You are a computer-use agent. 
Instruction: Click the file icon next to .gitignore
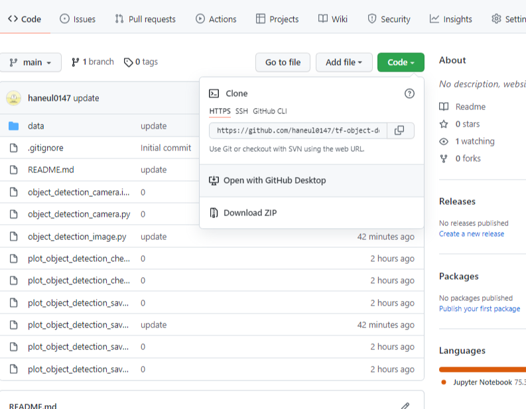tap(13, 148)
